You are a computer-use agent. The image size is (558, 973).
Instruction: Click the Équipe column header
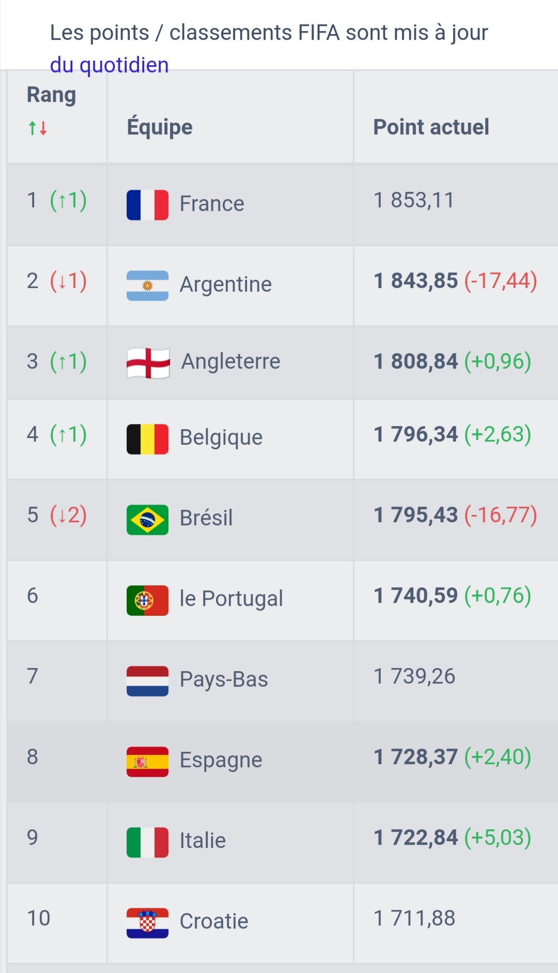160,127
